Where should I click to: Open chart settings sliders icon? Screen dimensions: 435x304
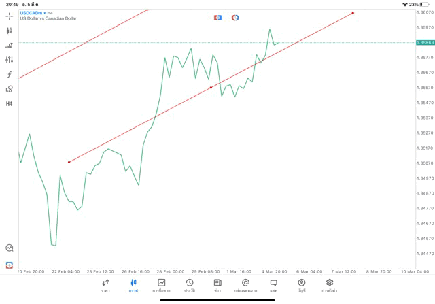pyautogui.click(x=9, y=60)
